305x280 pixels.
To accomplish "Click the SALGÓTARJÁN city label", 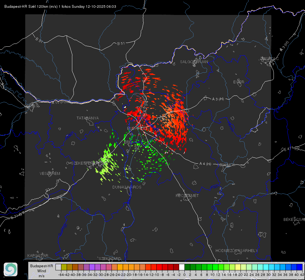I will pyautogui.click(x=194, y=62).
